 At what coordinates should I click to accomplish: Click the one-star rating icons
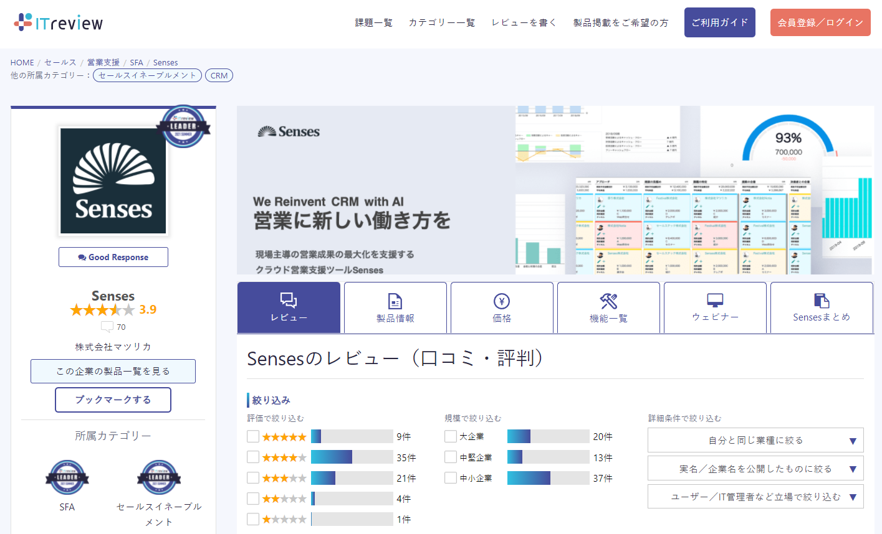284,519
